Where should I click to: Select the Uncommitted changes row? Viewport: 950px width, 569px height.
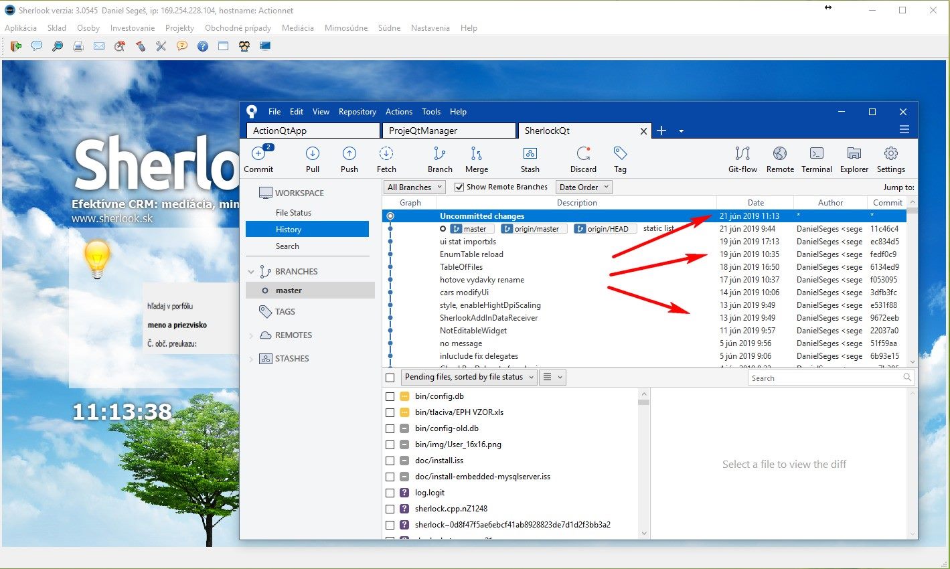(x=644, y=216)
